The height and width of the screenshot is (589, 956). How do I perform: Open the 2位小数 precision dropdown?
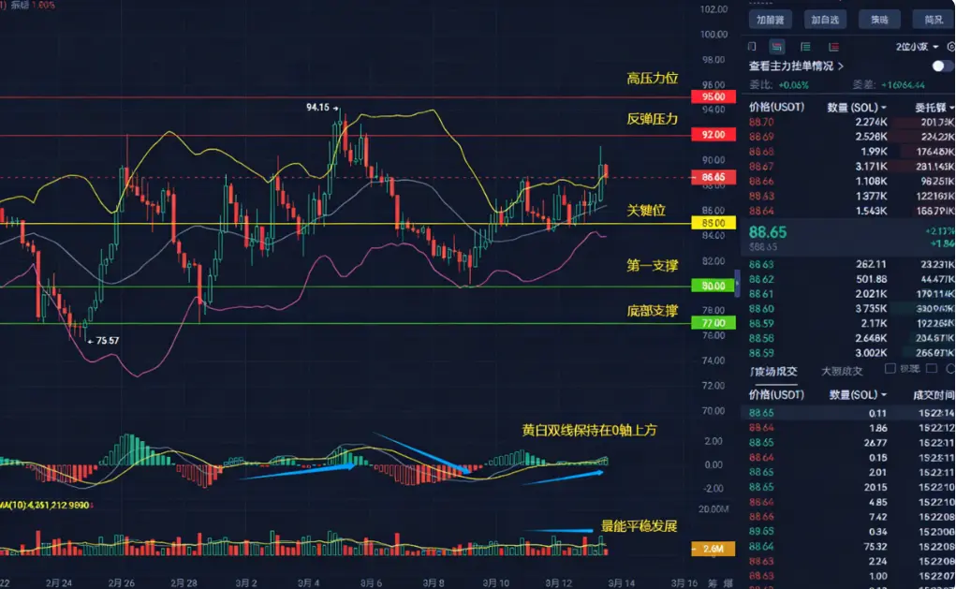917,46
